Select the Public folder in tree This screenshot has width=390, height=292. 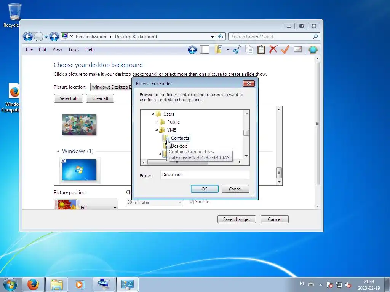[173, 122]
